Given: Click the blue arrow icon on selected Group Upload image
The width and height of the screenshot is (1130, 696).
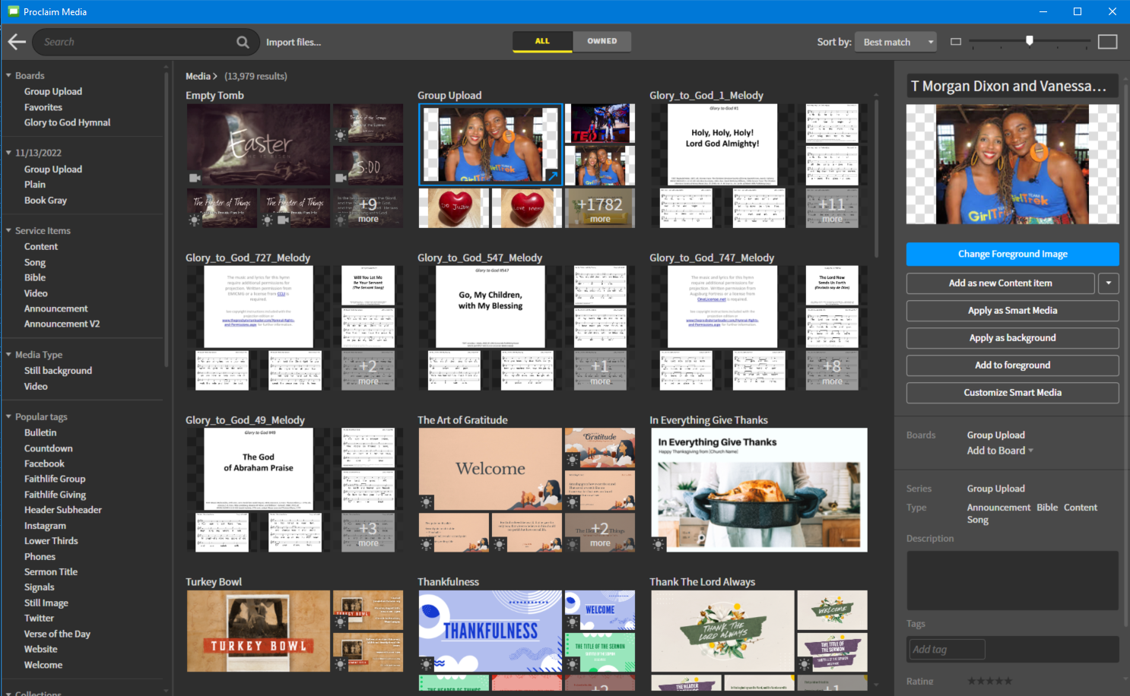Looking at the screenshot, I should (x=553, y=176).
